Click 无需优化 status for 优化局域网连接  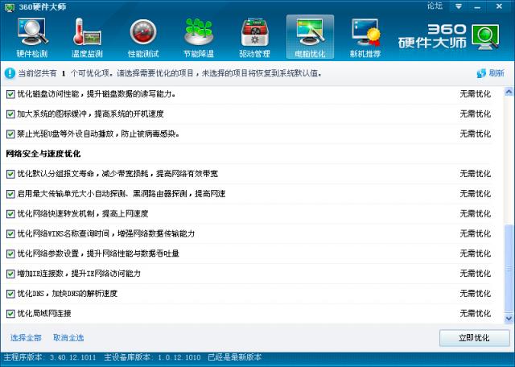tap(476, 313)
